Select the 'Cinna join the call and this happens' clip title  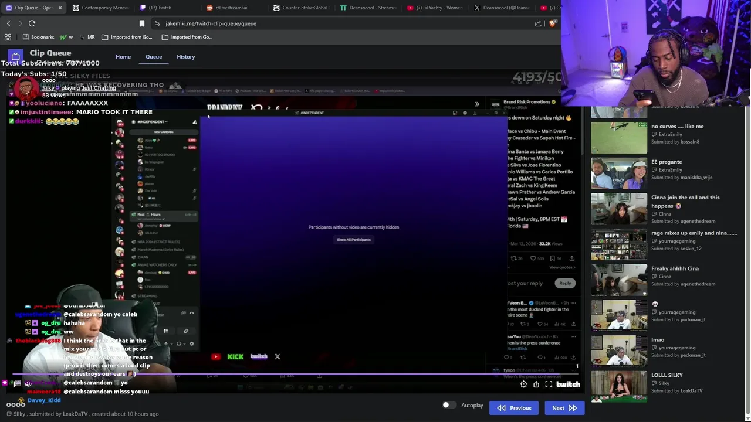click(685, 202)
